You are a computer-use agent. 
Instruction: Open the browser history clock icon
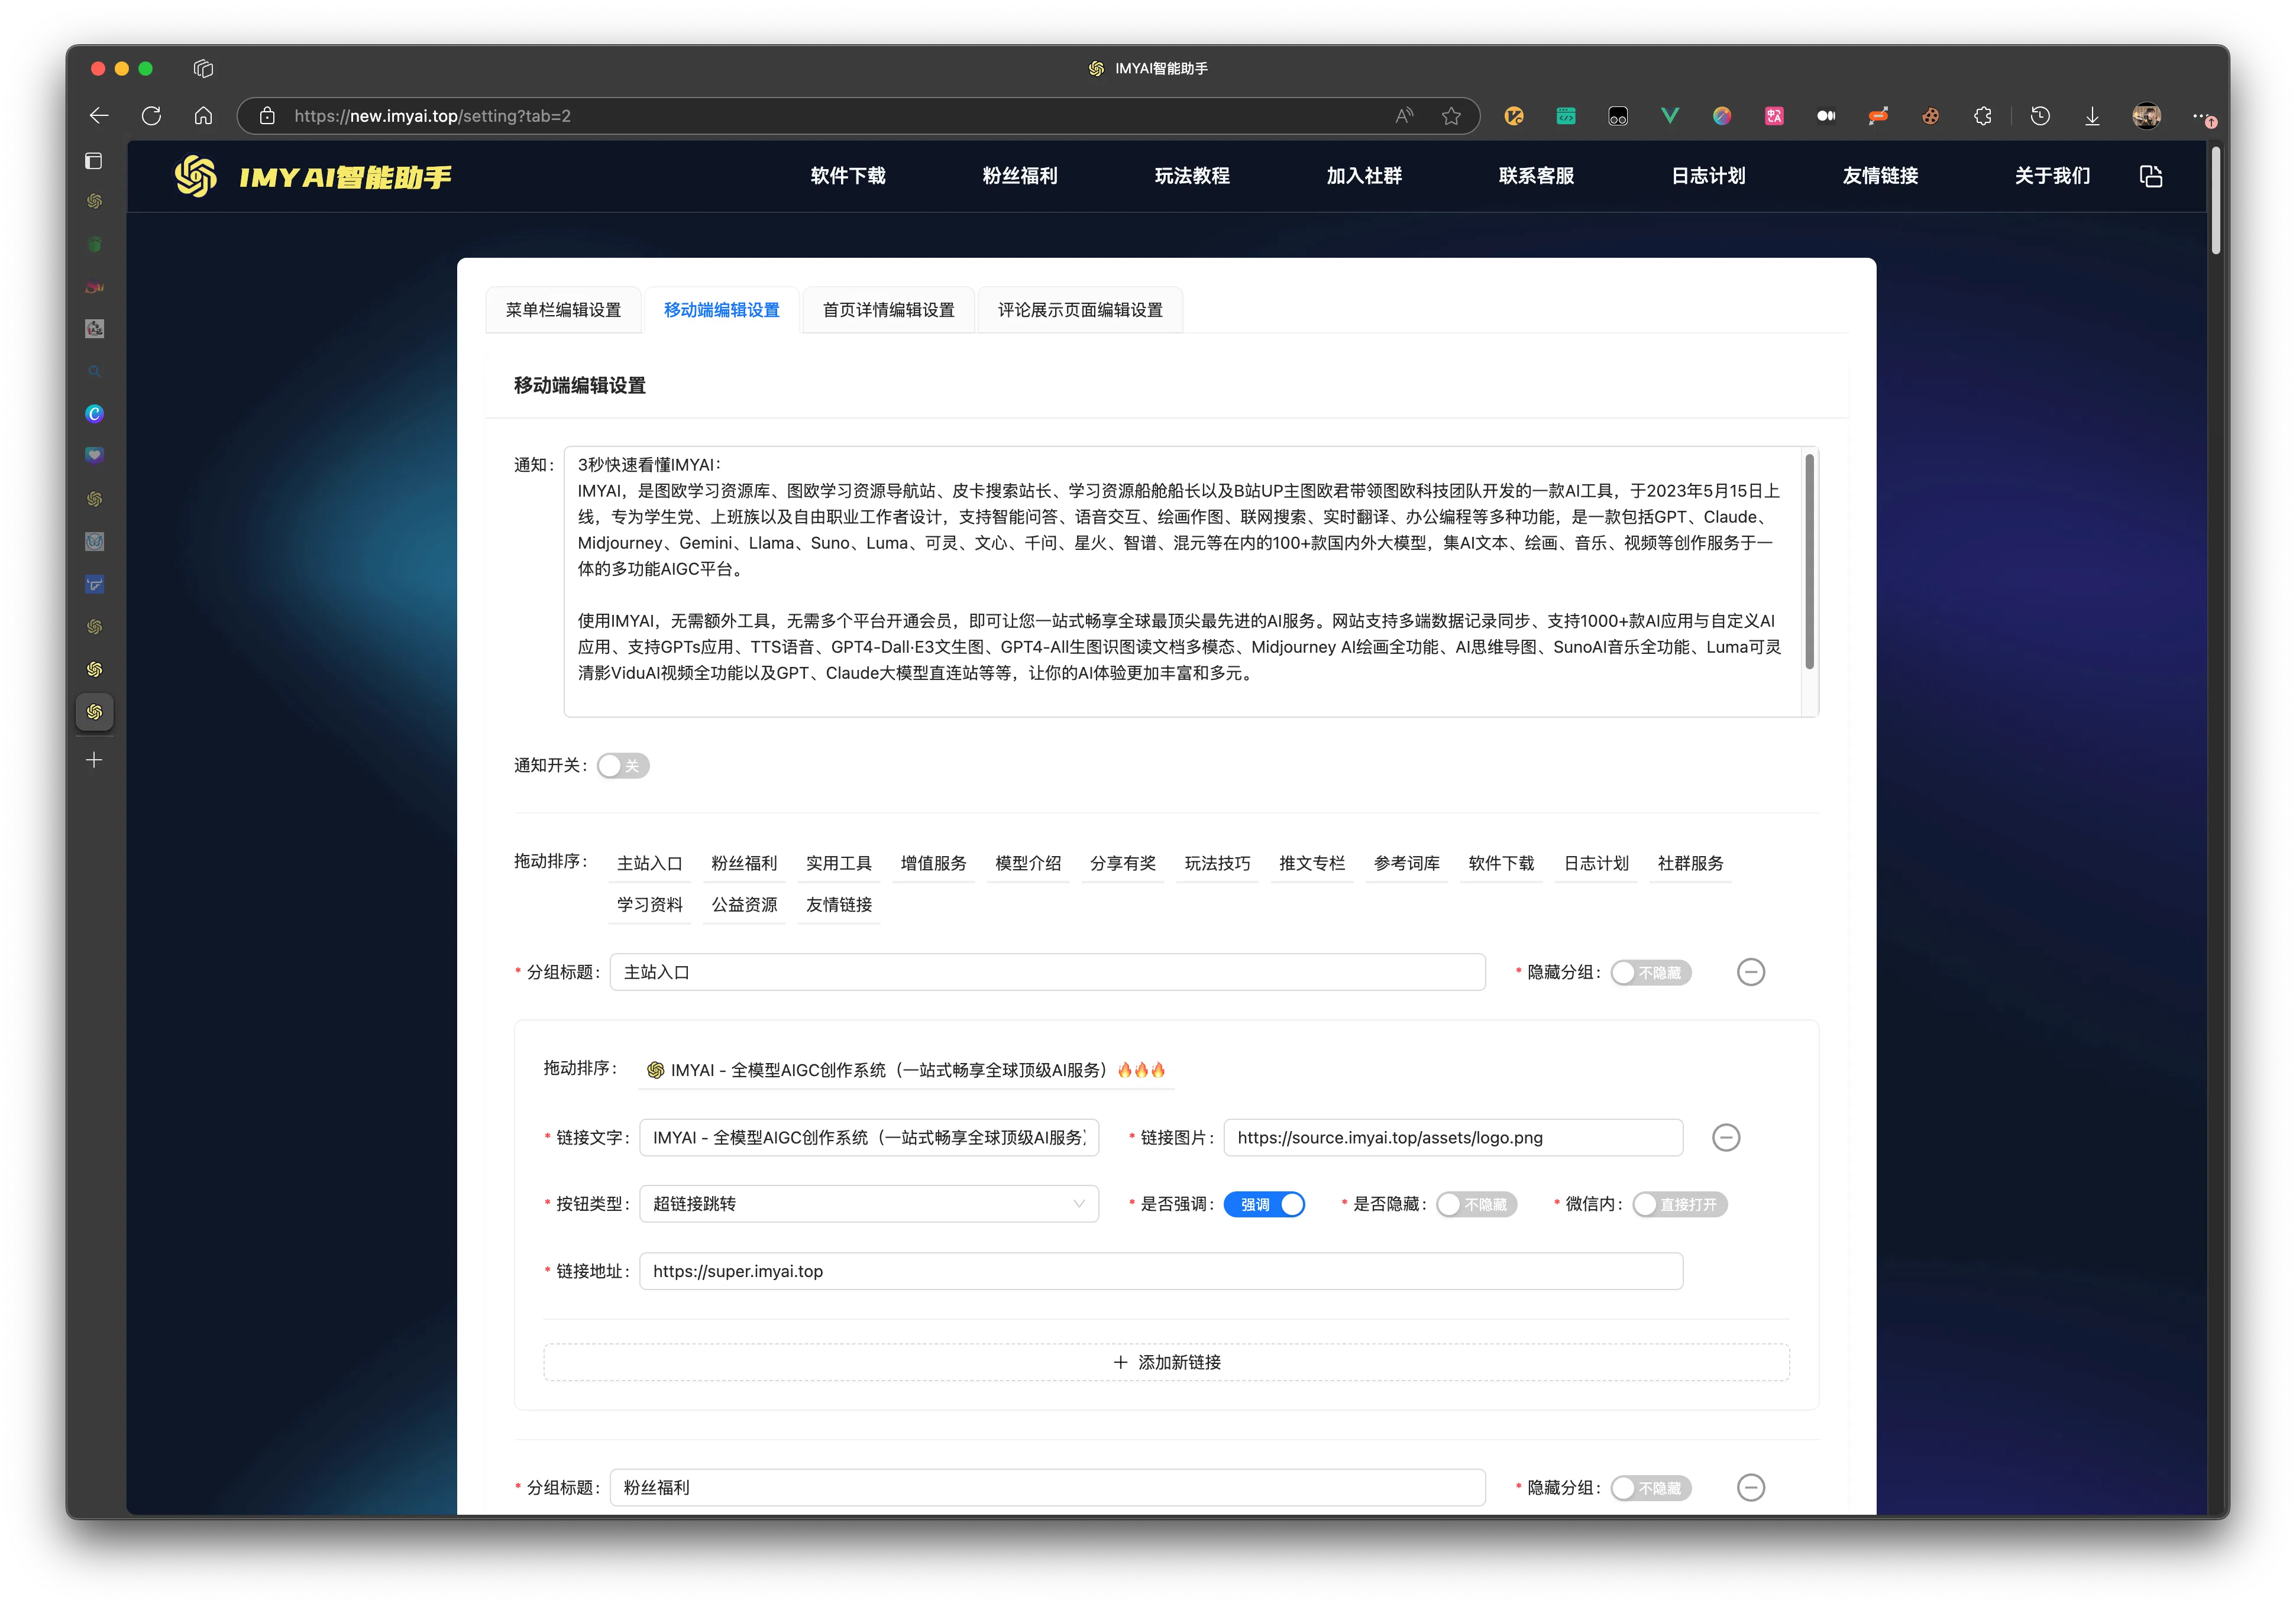tap(2040, 116)
